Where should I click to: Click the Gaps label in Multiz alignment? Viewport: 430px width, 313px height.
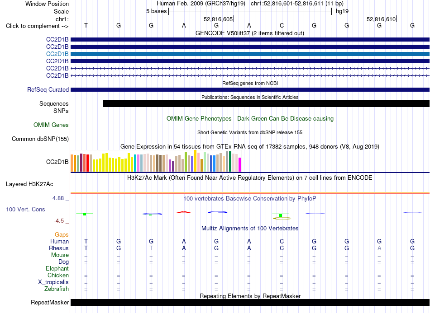pyautogui.click(x=62, y=235)
